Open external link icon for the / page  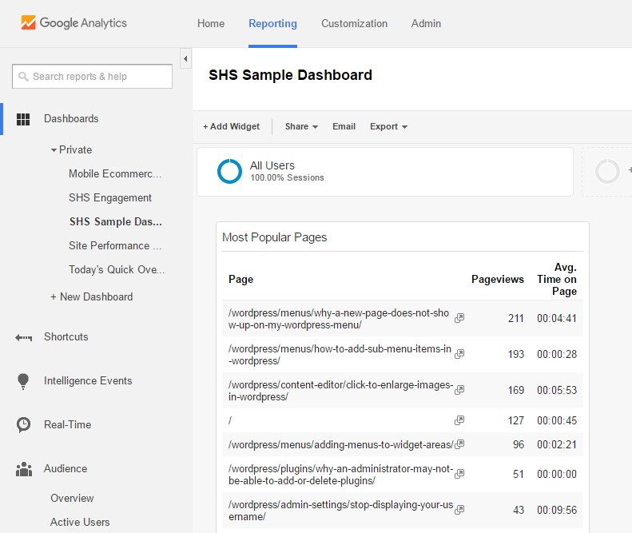[x=459, y=420]
